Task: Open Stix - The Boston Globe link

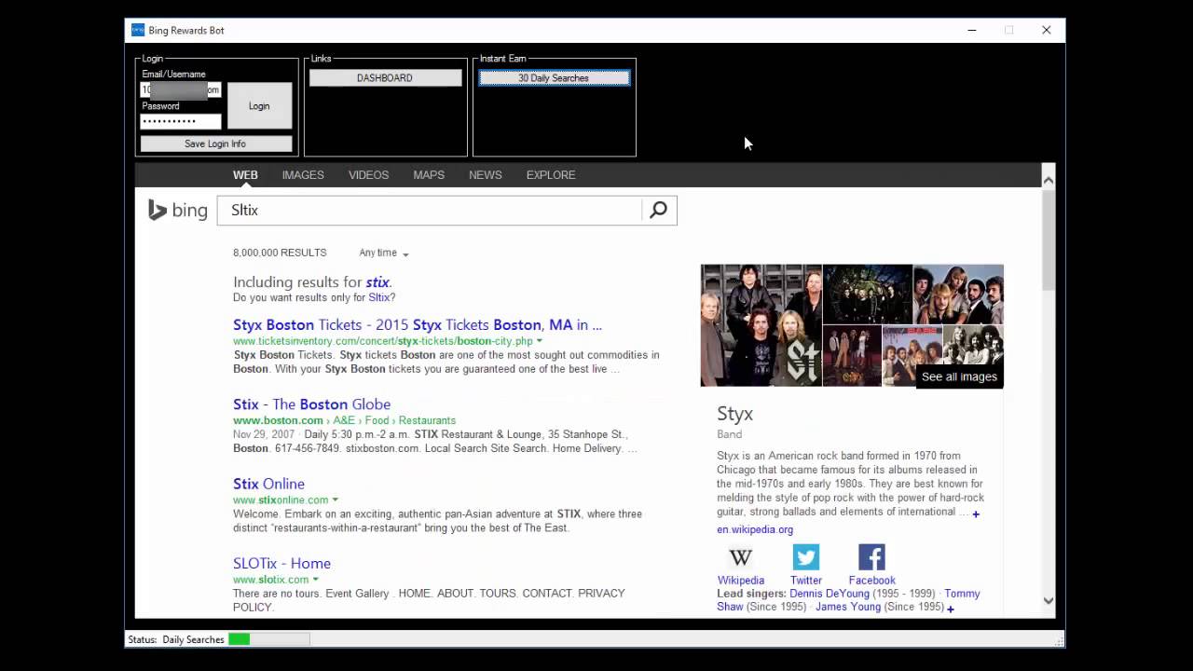Action: tap(311, 404)
